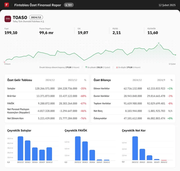
Task: Click the 2024/9 column header in Özet Bilanço
Action: click(161, 80)
